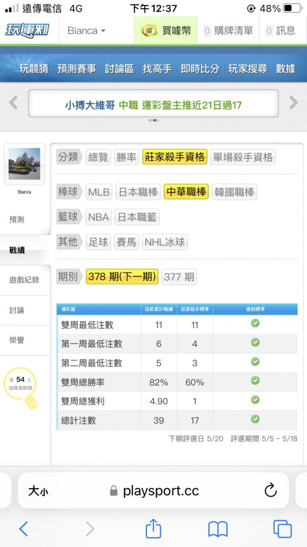This screenshot has height=547, width=307.
Task: Select the 中華職棒 league filter
Action: (186, 192)
